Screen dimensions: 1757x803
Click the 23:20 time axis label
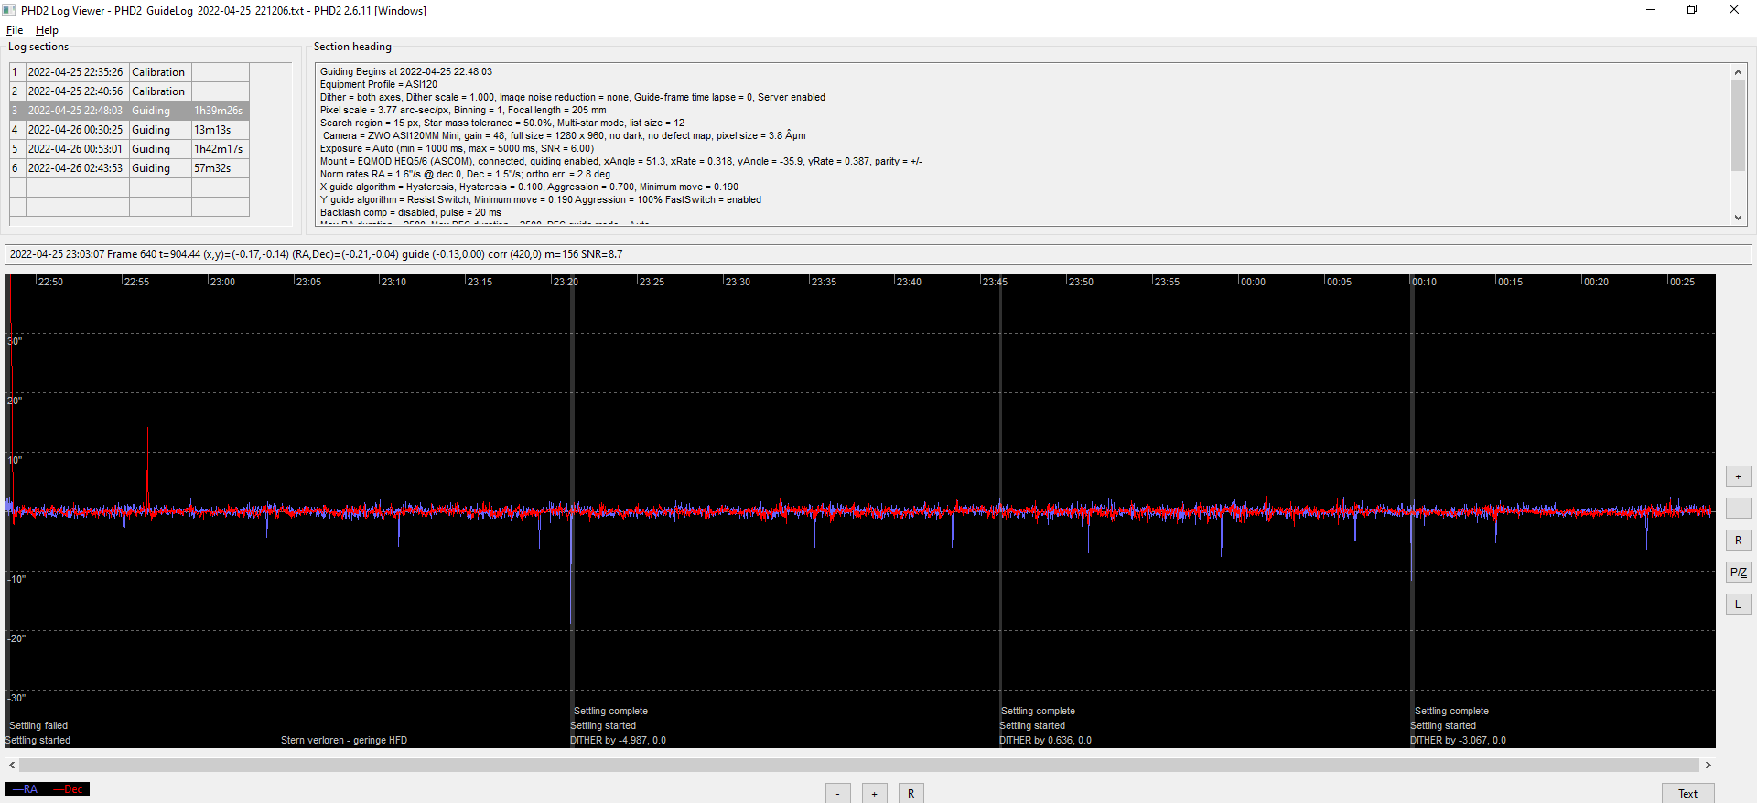click(566, 282)
